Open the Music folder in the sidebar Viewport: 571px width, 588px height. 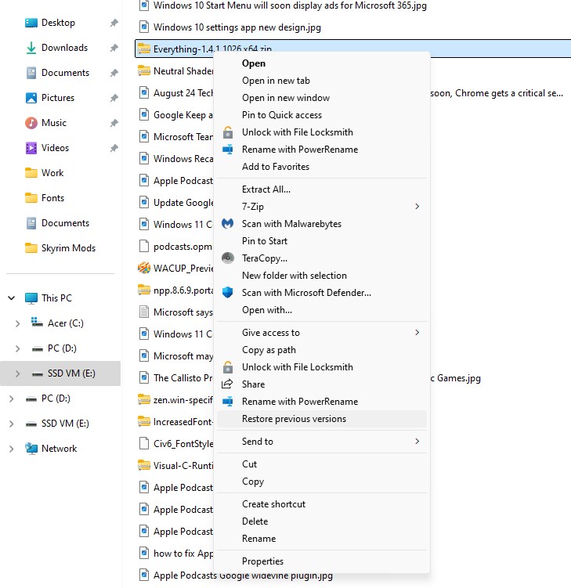click(54, 123)
